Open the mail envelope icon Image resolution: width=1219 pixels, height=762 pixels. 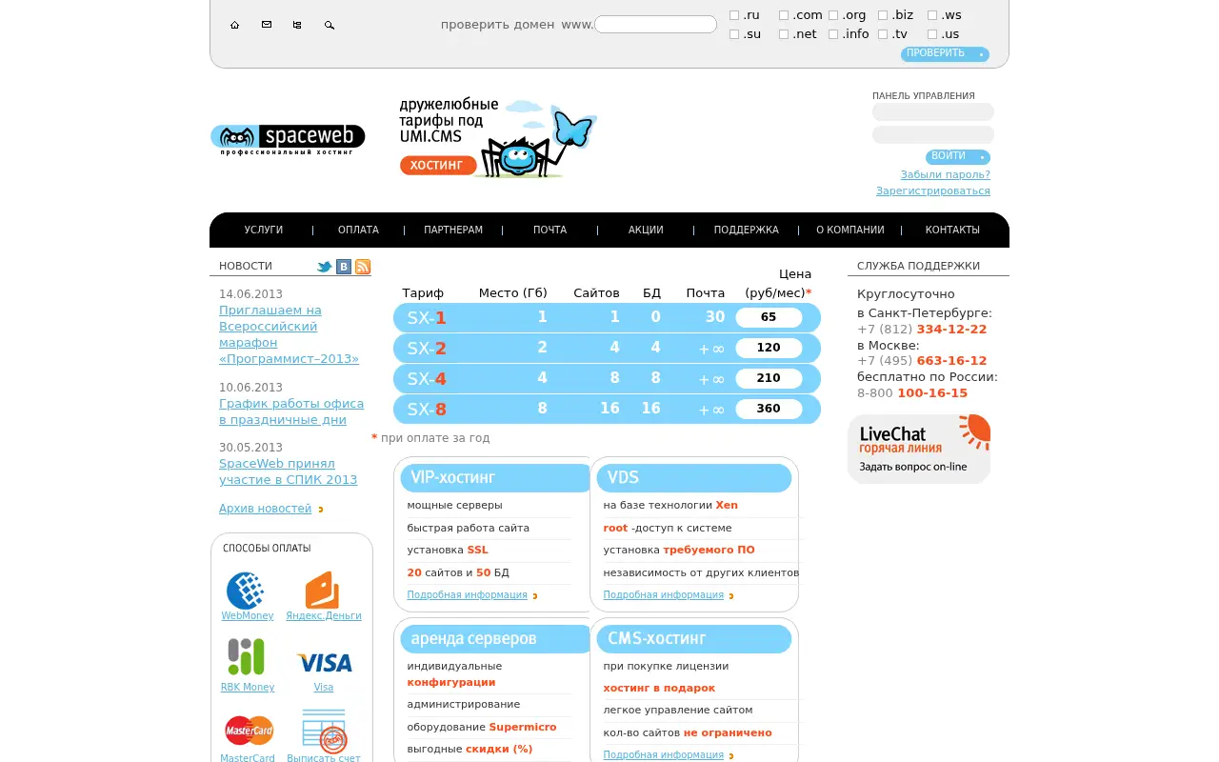[x=267, y=25]
